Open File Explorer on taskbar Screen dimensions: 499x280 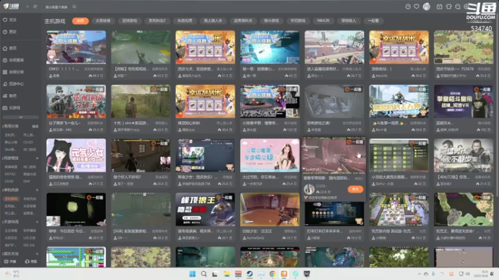pos(226,274)
